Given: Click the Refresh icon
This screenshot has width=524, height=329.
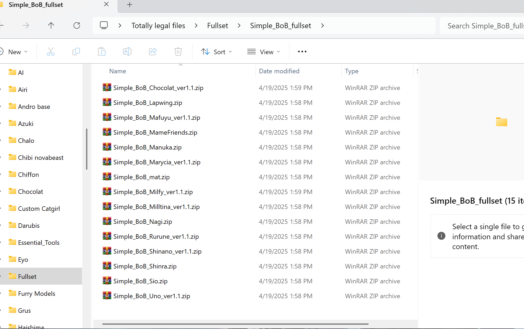Looking at the screenshot, I should pos(77,25).
